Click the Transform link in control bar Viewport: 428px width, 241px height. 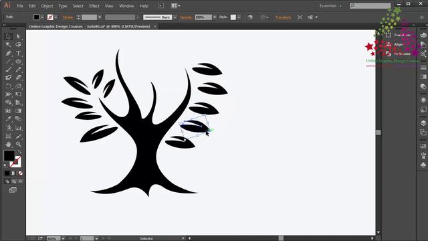[x=284, y=17]
